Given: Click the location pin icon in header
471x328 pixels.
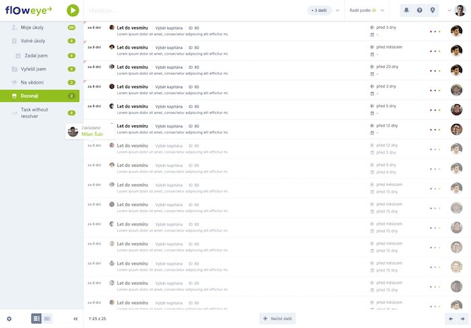Looking at the screenshot, I should click(432, 10).
